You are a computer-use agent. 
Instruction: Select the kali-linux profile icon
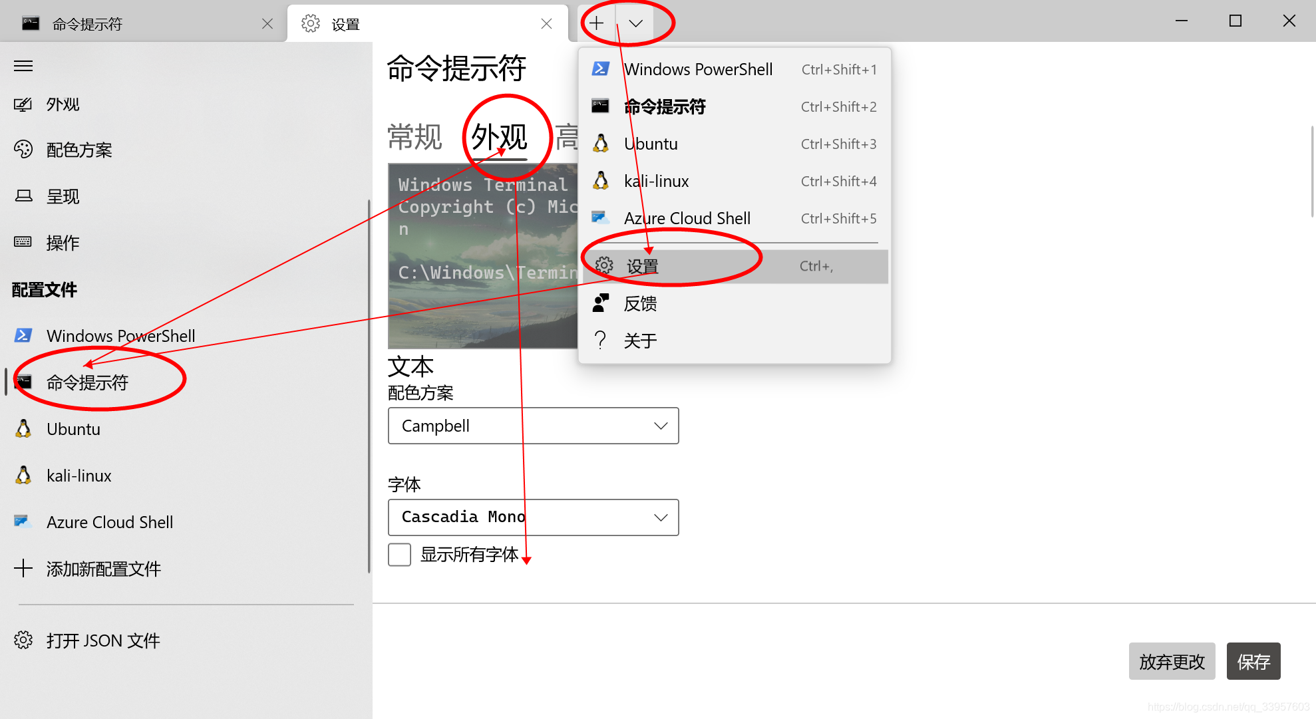[x=23, y=475]
